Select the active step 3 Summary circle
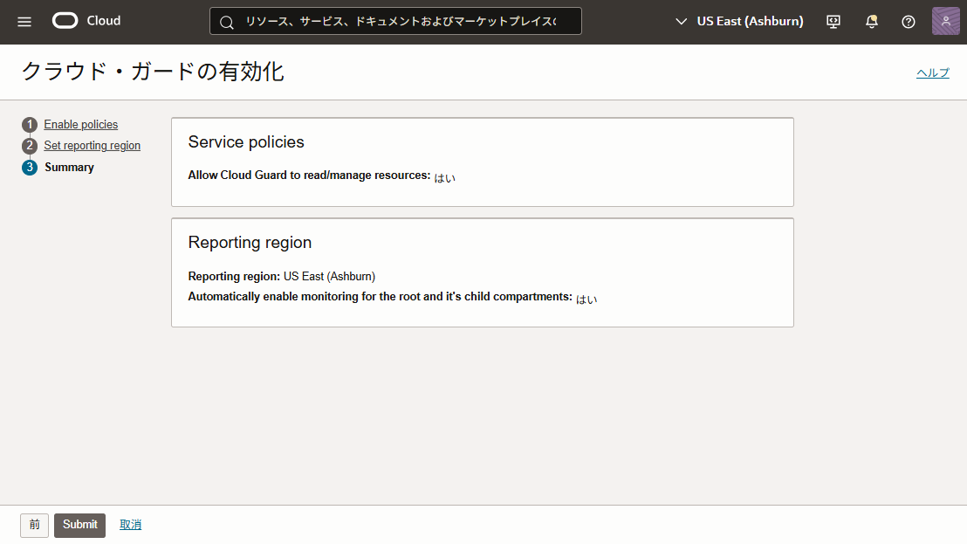Image resolution: width=967 pixels, height=544 pixels. click(29, 167)
